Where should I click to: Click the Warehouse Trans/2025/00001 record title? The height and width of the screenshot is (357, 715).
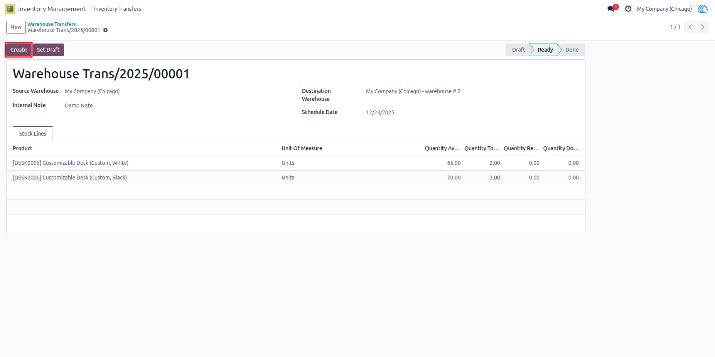[x=101, y=74]
